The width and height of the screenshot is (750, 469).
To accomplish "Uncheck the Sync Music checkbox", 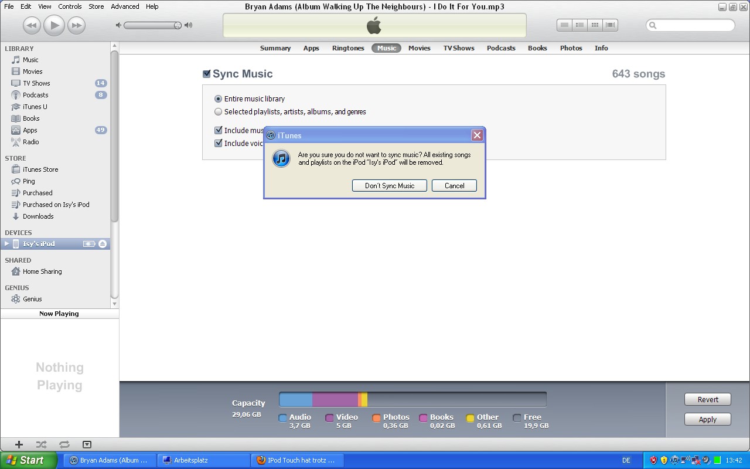I will point(206,74).
